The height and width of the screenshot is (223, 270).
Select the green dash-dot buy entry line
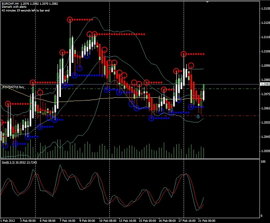(x=130, y=88)
